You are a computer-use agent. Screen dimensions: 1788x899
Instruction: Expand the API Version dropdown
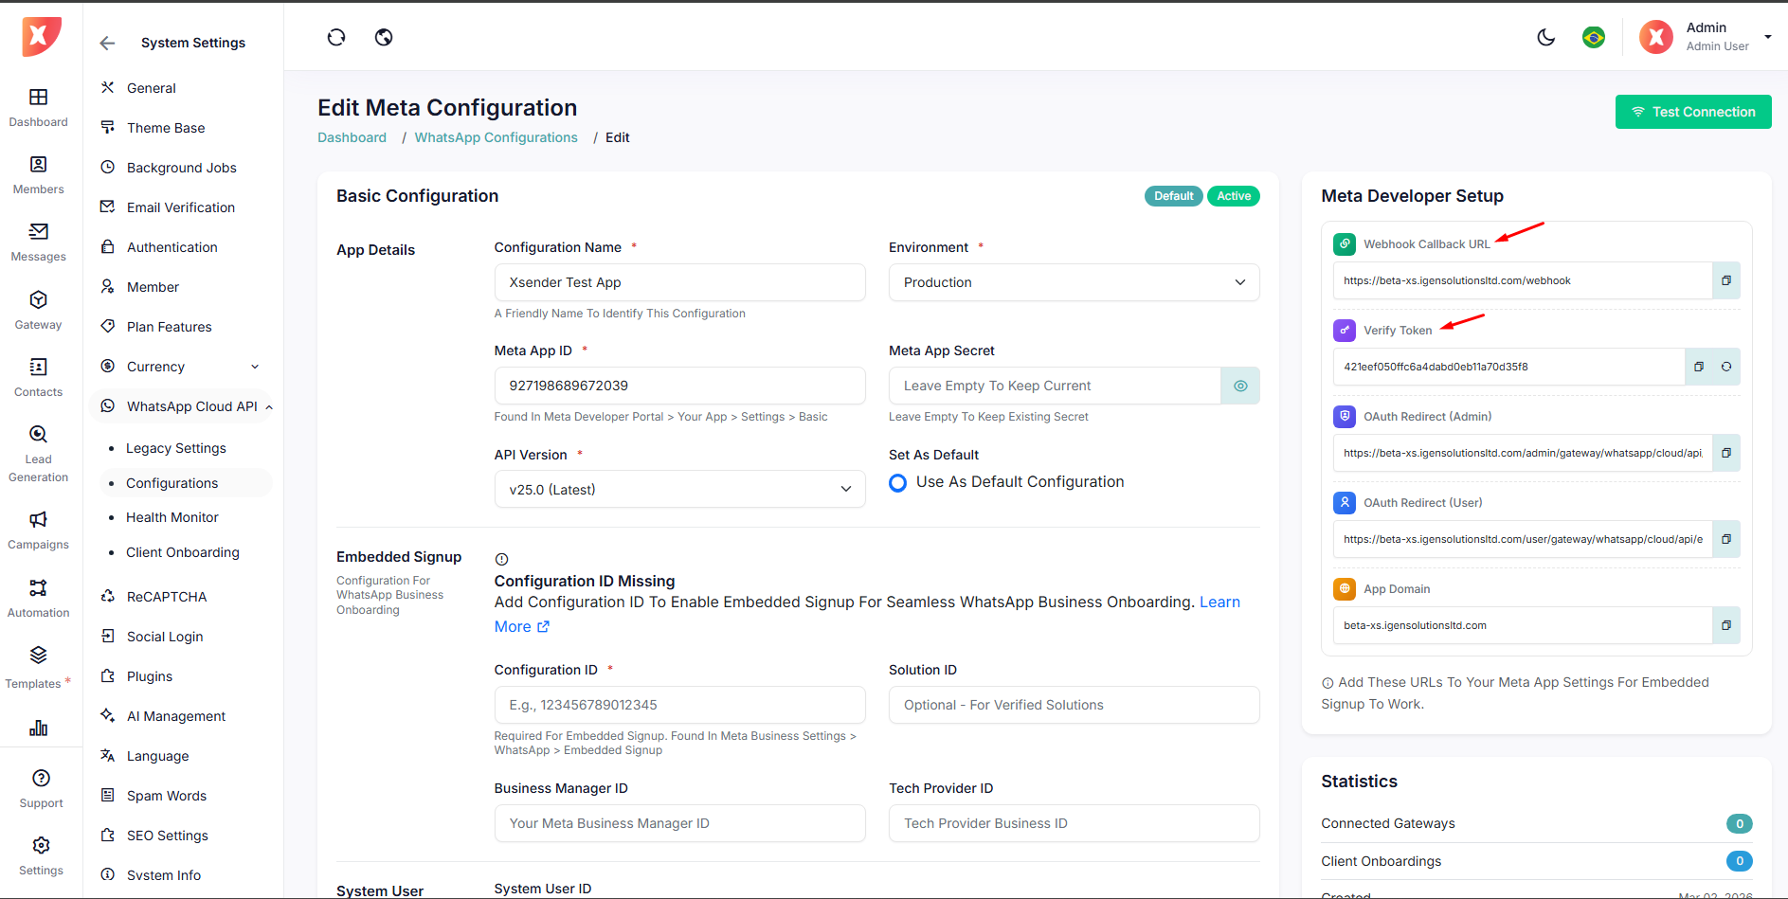pyautogui.click(x=679, y=490)
